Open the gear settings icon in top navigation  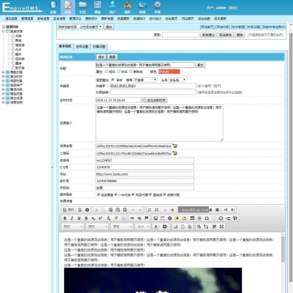157,6
